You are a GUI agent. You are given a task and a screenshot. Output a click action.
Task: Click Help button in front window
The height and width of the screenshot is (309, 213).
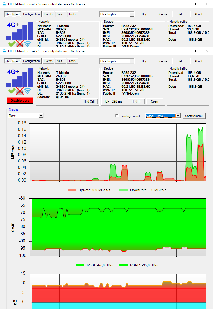pos(180,61)
